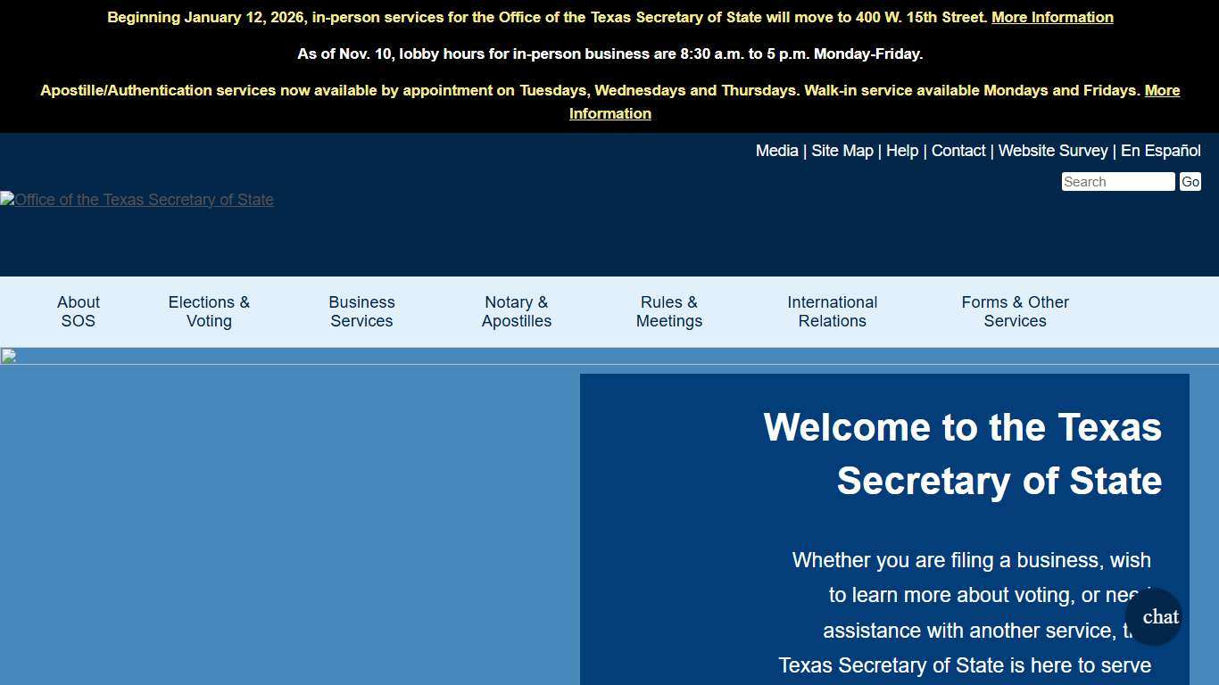The width and height of the screenshot is (1219, 685).
Task: Click inside the Search input field
Action: pos(1117,181)
